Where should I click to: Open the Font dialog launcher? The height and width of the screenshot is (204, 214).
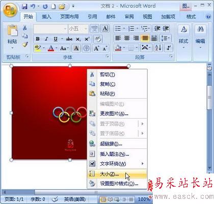[x=107, y=56]
